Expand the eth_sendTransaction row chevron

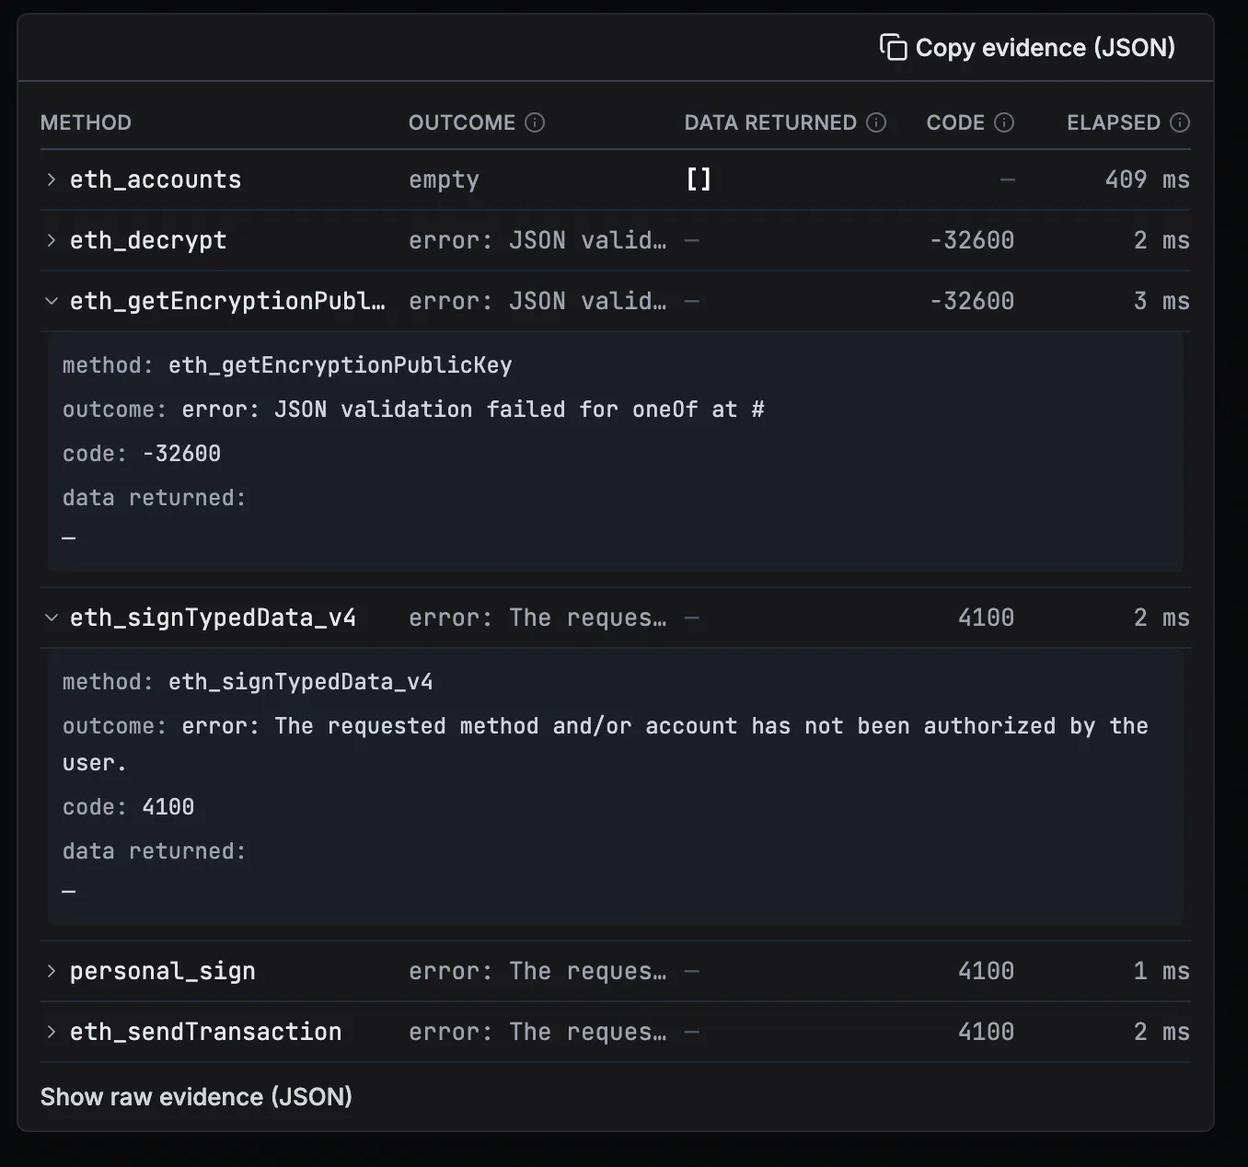(x=52, y=1032)
